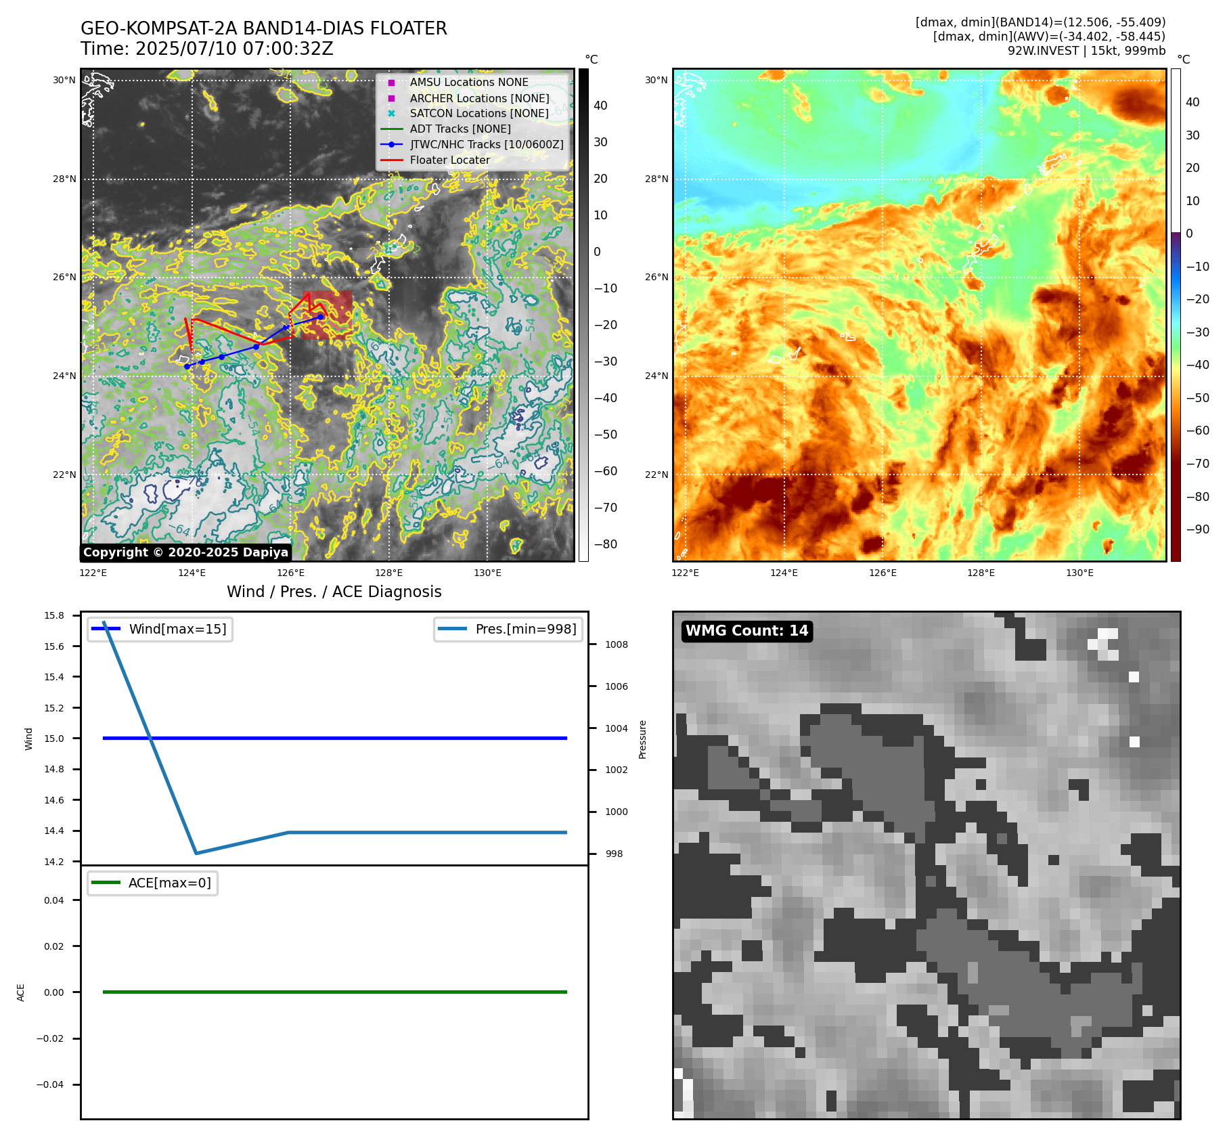This screenshot has height=1144, width=1227.
Task: Click the '1008' pressure axis tick label
Action: click(617, 644)
